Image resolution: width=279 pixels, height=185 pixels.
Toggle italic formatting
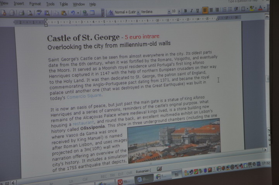click(x=191, y=11)
